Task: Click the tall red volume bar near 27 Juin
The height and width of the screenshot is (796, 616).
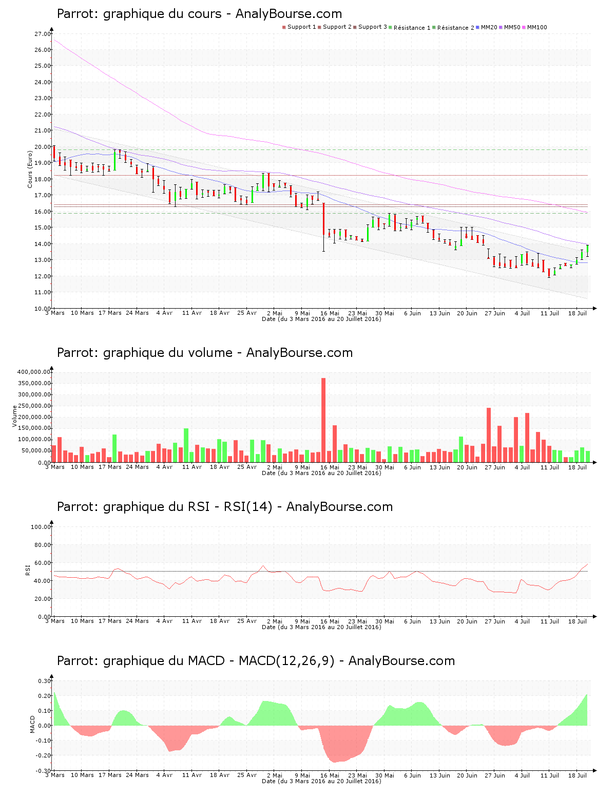Action: (489, 435)
